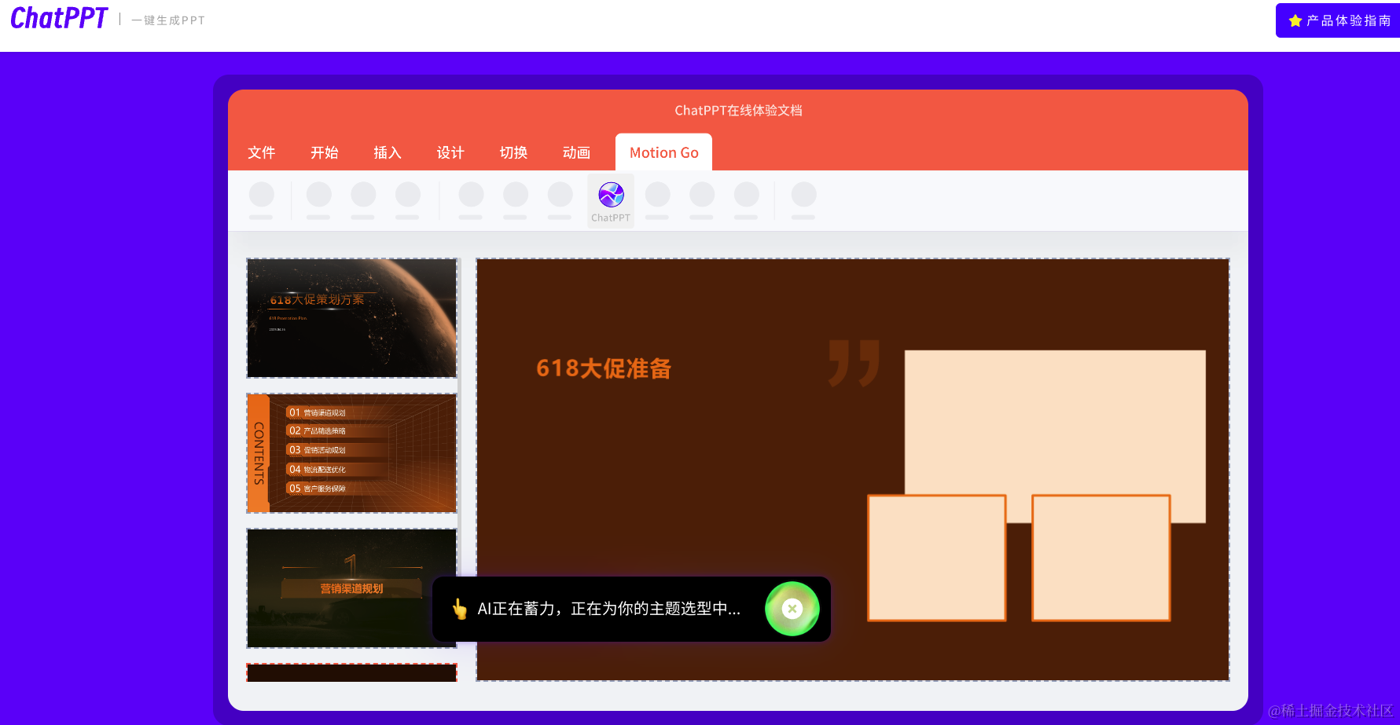The height and width of the screenshot is (725, 1400).
Task: Open the 文件 menu tab
Action: point(261,152)
